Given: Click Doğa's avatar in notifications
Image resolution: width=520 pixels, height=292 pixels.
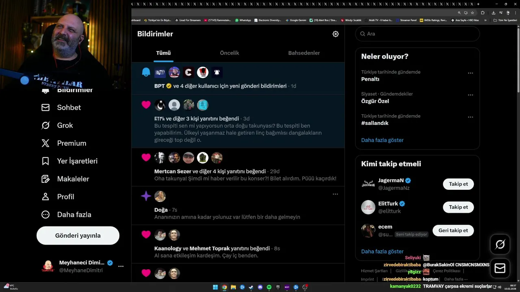Looking at the screenshot, I should point(160,196).
